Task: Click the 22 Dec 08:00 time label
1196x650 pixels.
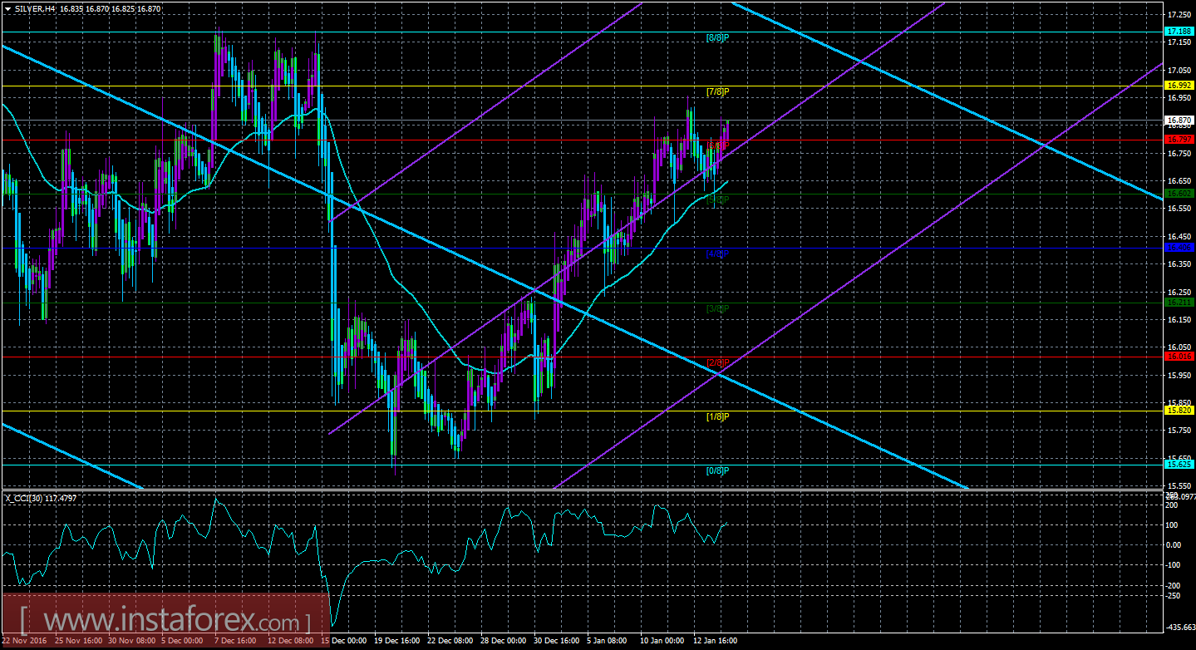Action: click(450, 642)
